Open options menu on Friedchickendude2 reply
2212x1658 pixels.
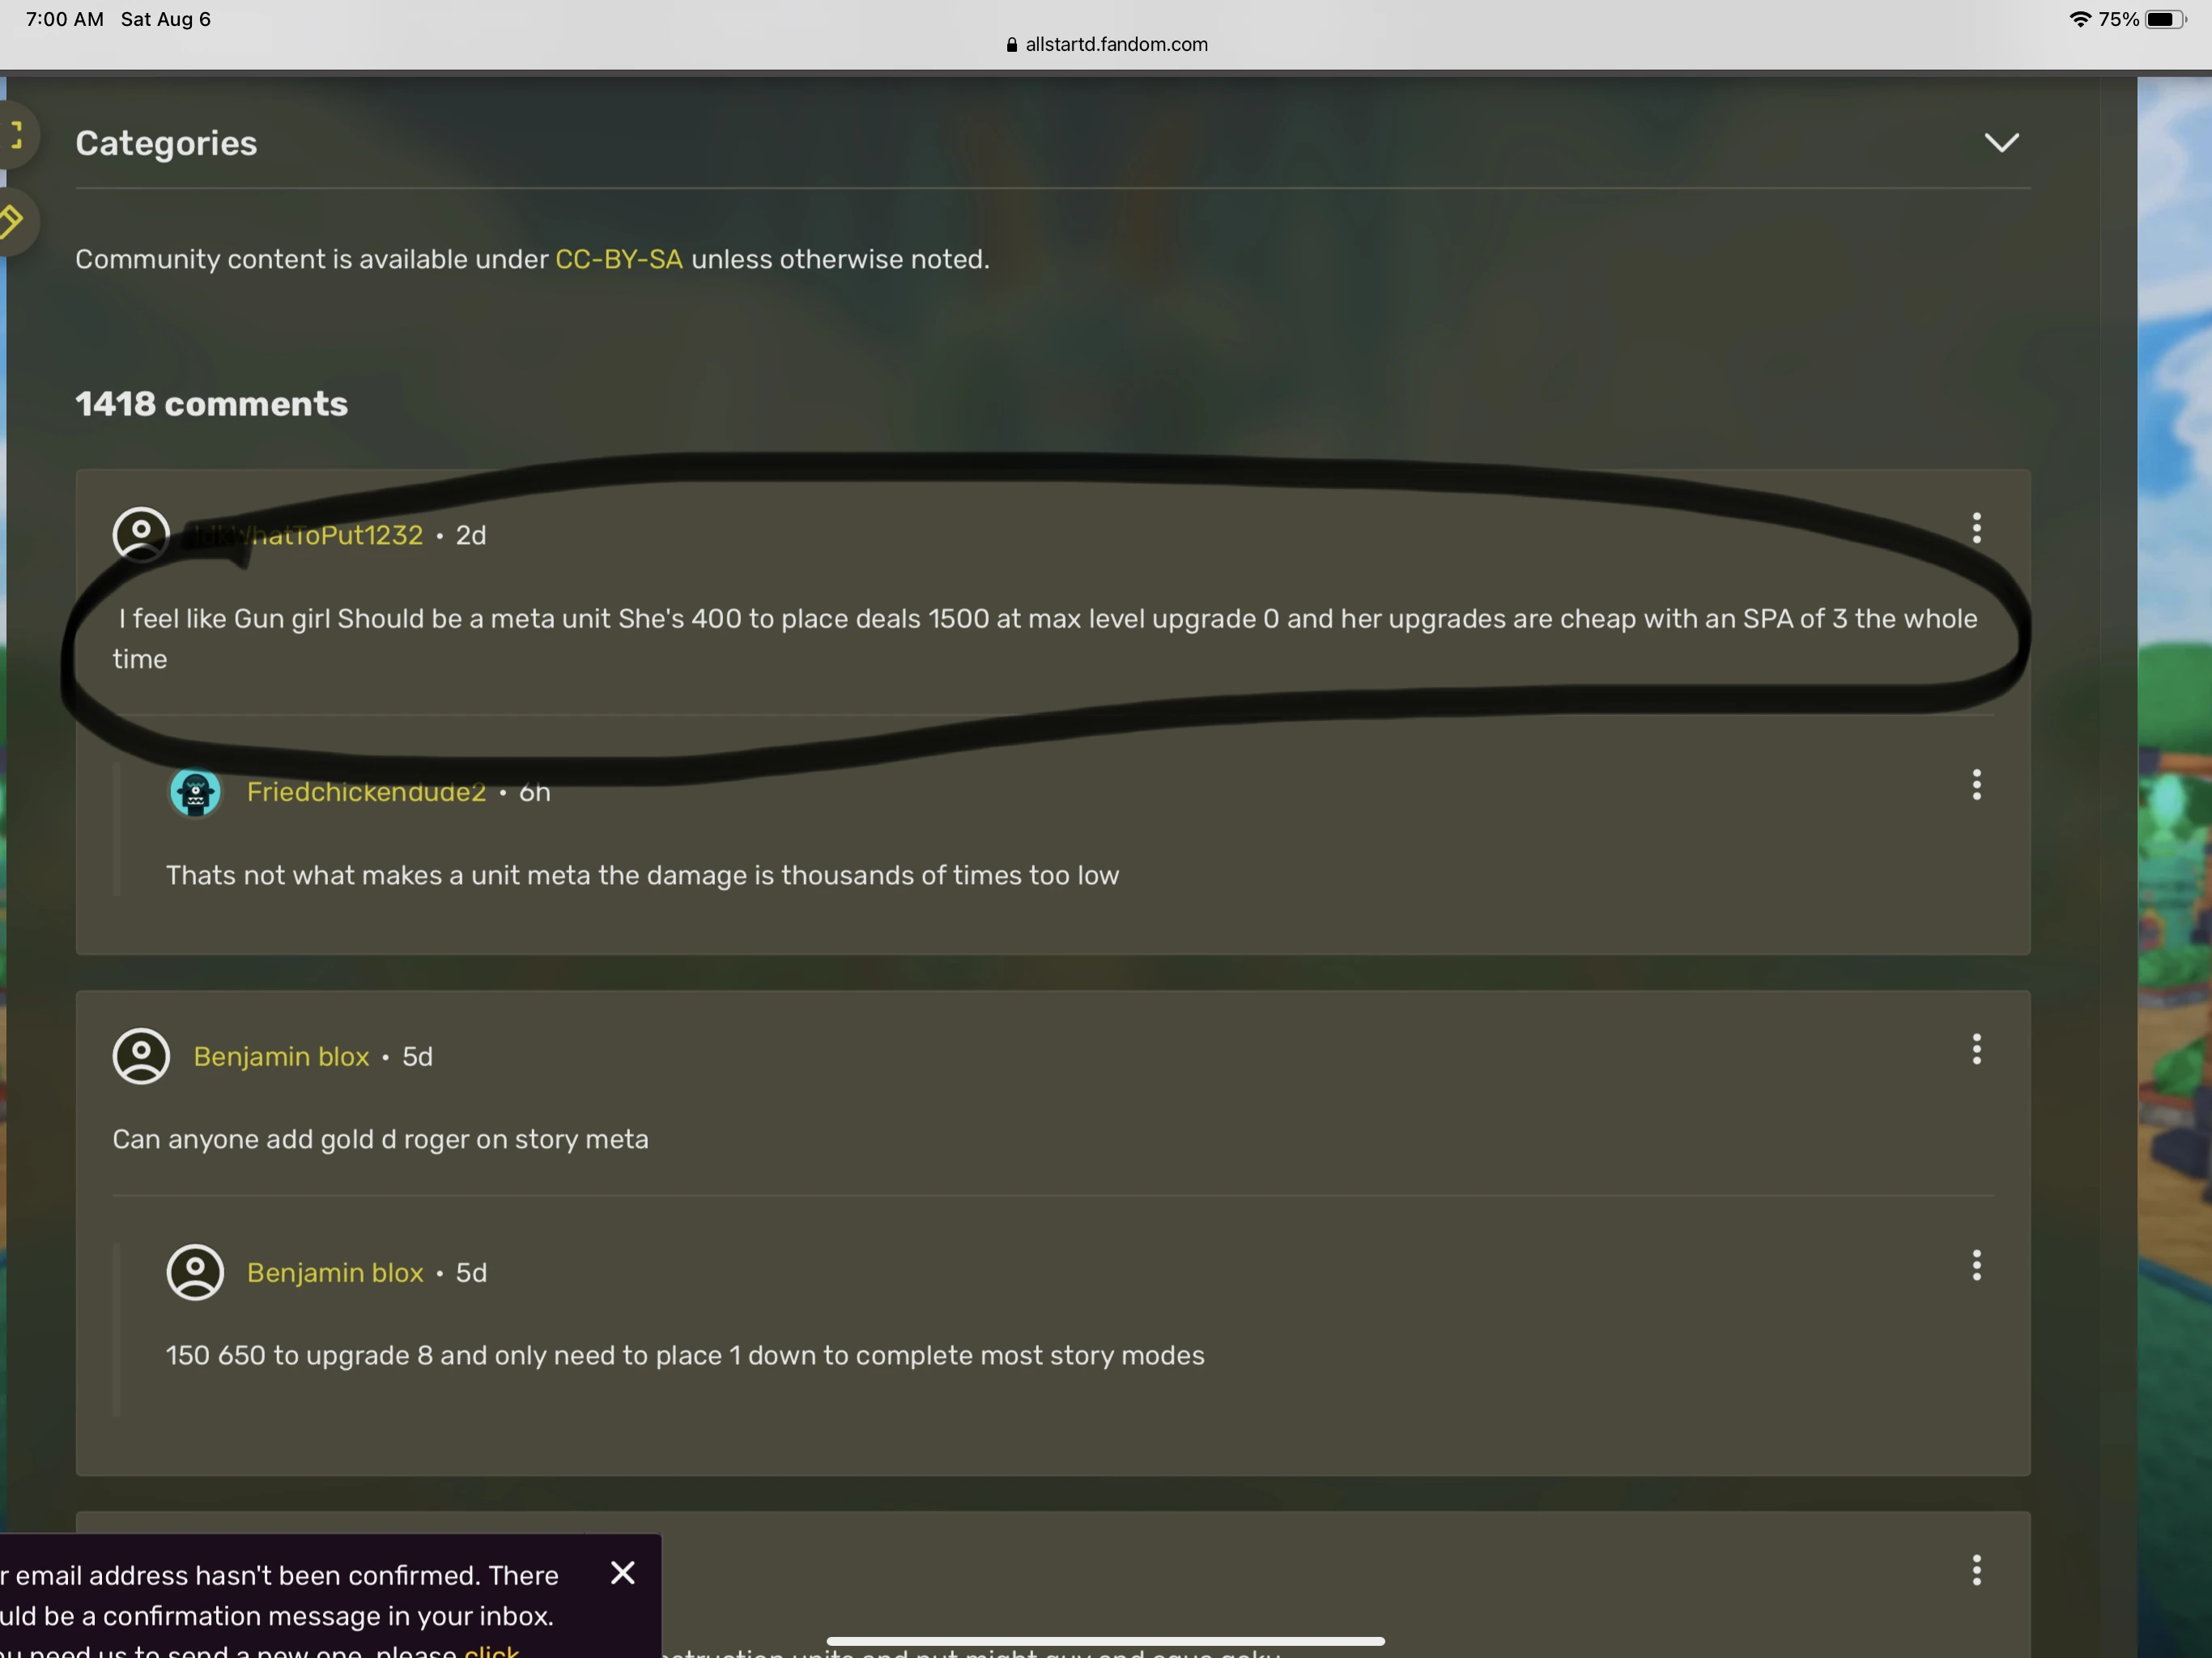[x=1976, y=785]
